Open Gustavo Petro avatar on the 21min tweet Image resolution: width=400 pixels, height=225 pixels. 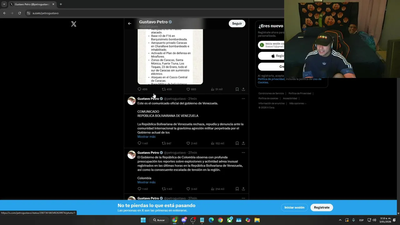pyautogui.click(x=132, y=101)
